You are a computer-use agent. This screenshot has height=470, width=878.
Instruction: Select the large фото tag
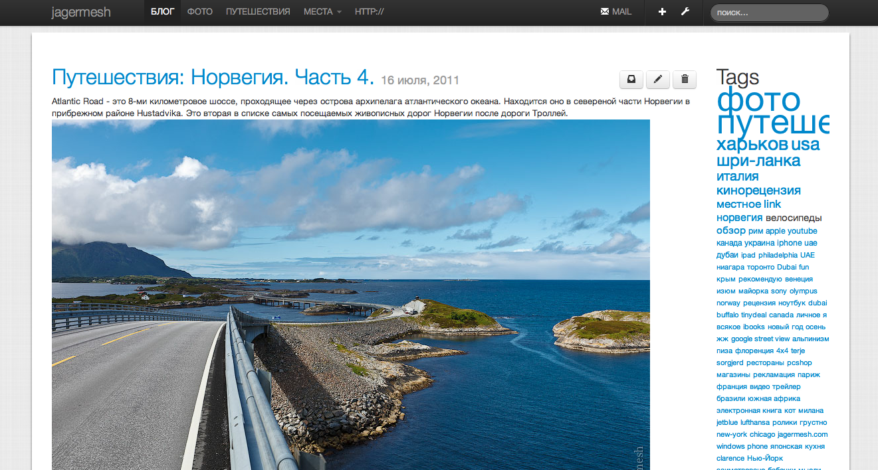tap(758, 100)
